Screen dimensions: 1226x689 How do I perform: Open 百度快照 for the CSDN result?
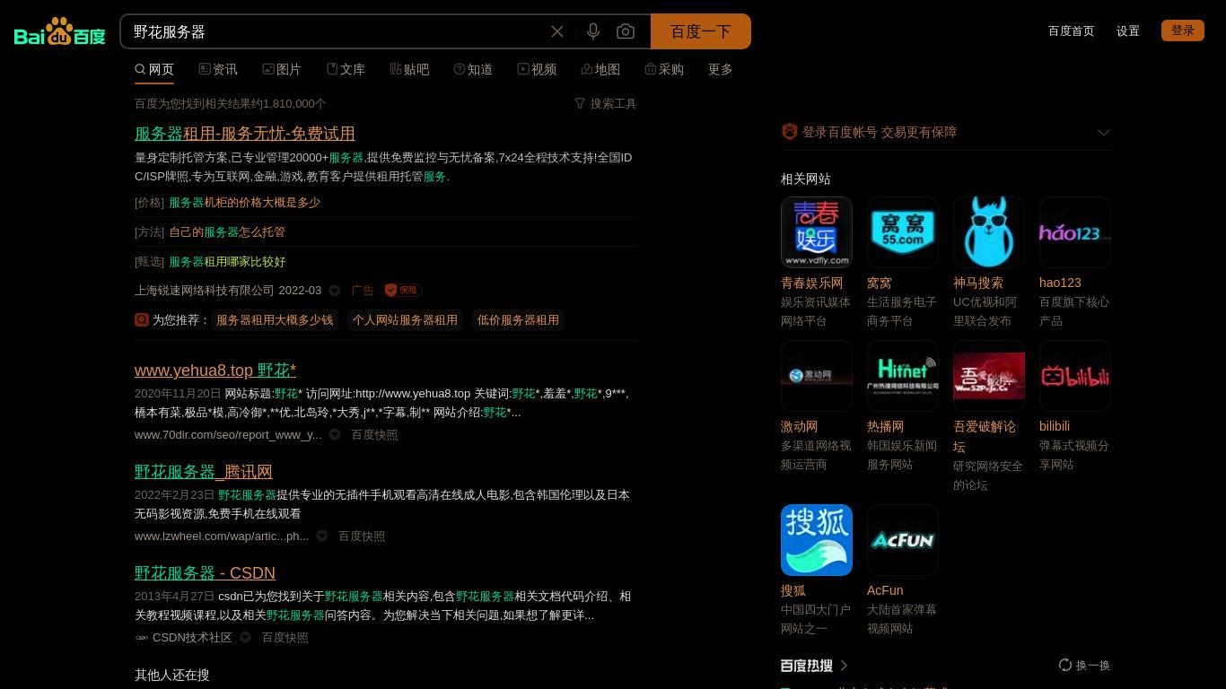pos(285,638)
